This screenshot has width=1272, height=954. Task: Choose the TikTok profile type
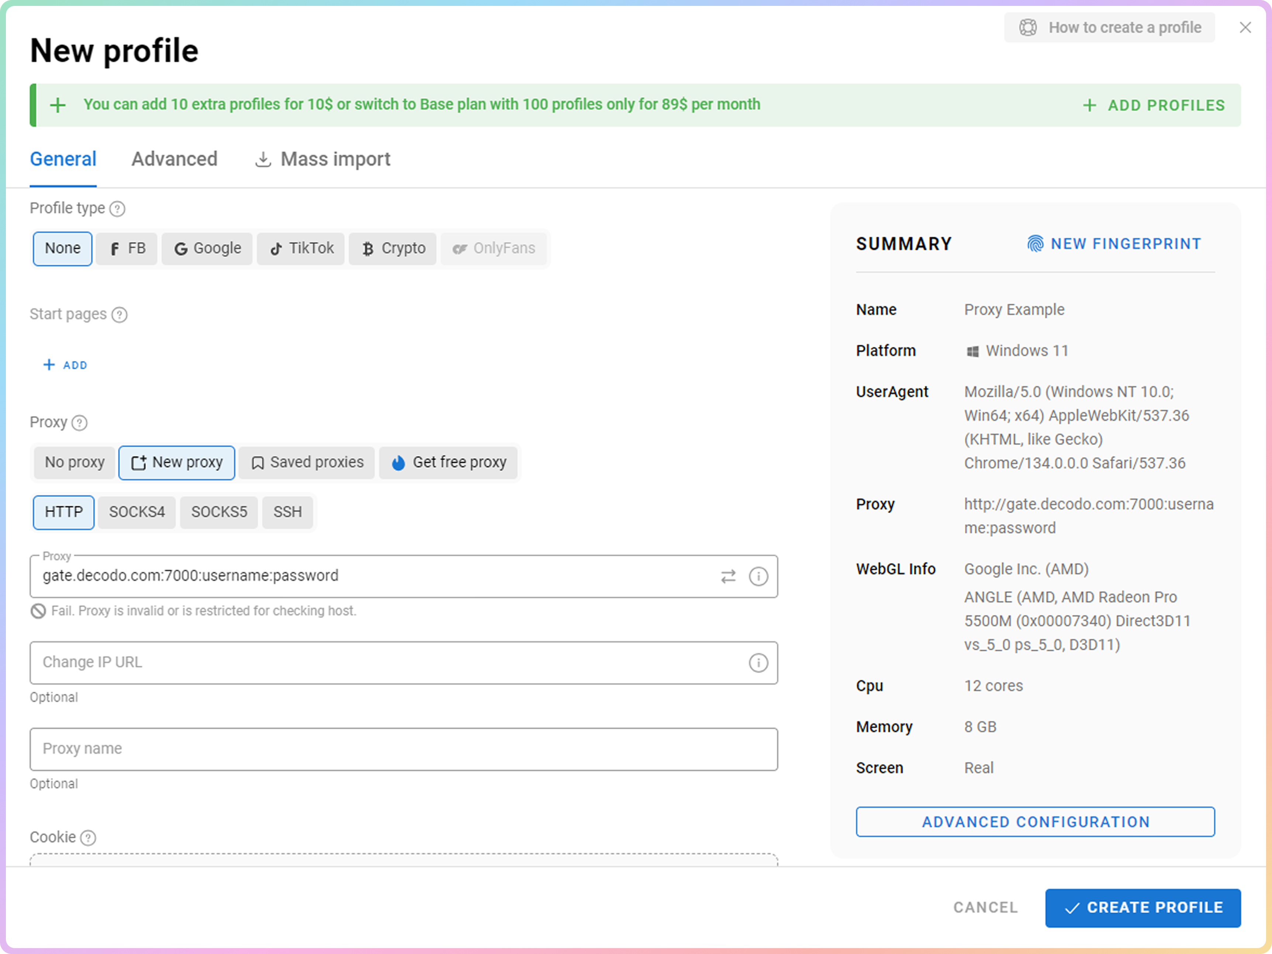pos(301,248)
